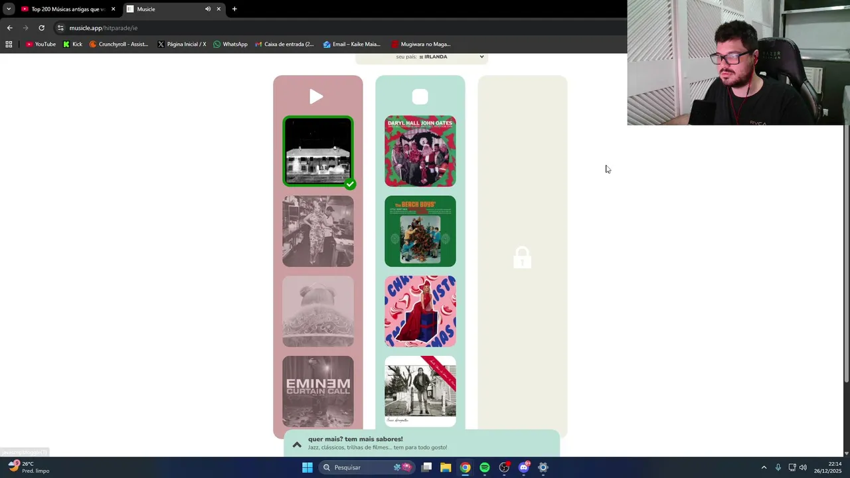Open the WhatsApp bookmark
The image size is (850, 478).
pyautogui.click(x=230, y=44)
